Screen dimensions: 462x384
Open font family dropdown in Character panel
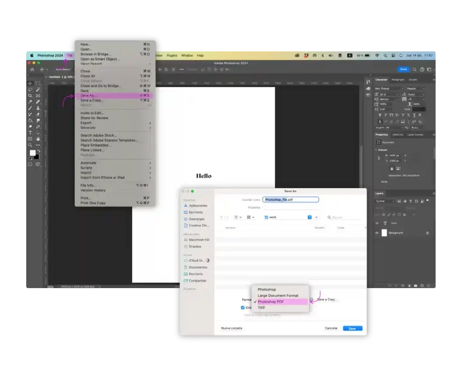click(x=402, y=89)
